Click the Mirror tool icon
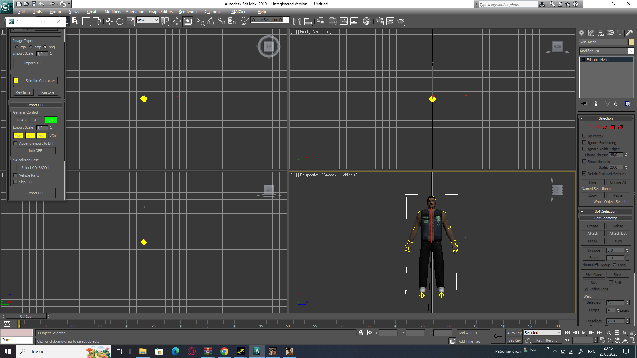Image resolution: width=637 pixels, height=358 pixels. [x=297, y=21]
